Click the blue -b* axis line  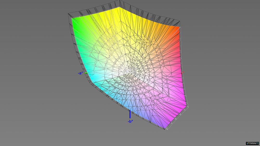coord(130,114)
